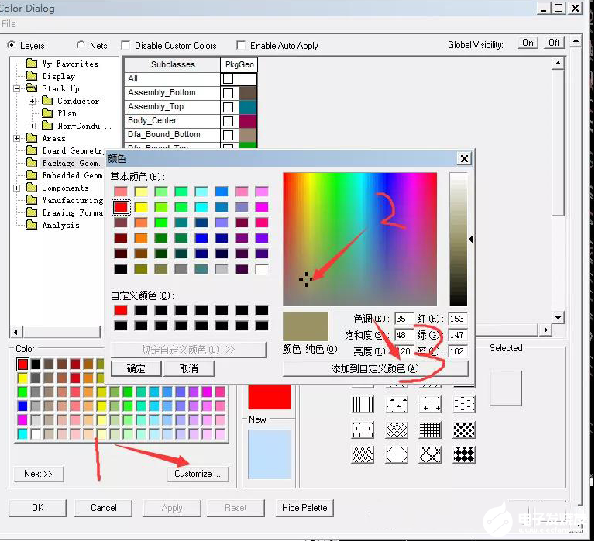This screenshot has width=595, height=542.
Task: Select the black swatch in Color palette
Action: point(36,364)
